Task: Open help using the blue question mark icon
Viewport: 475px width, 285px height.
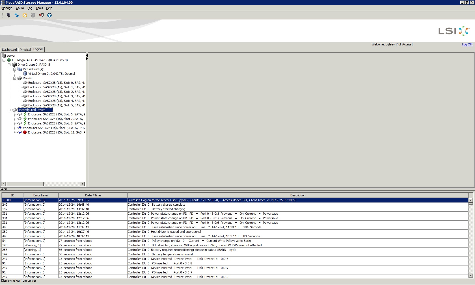Action: click(x=49, y=15)
